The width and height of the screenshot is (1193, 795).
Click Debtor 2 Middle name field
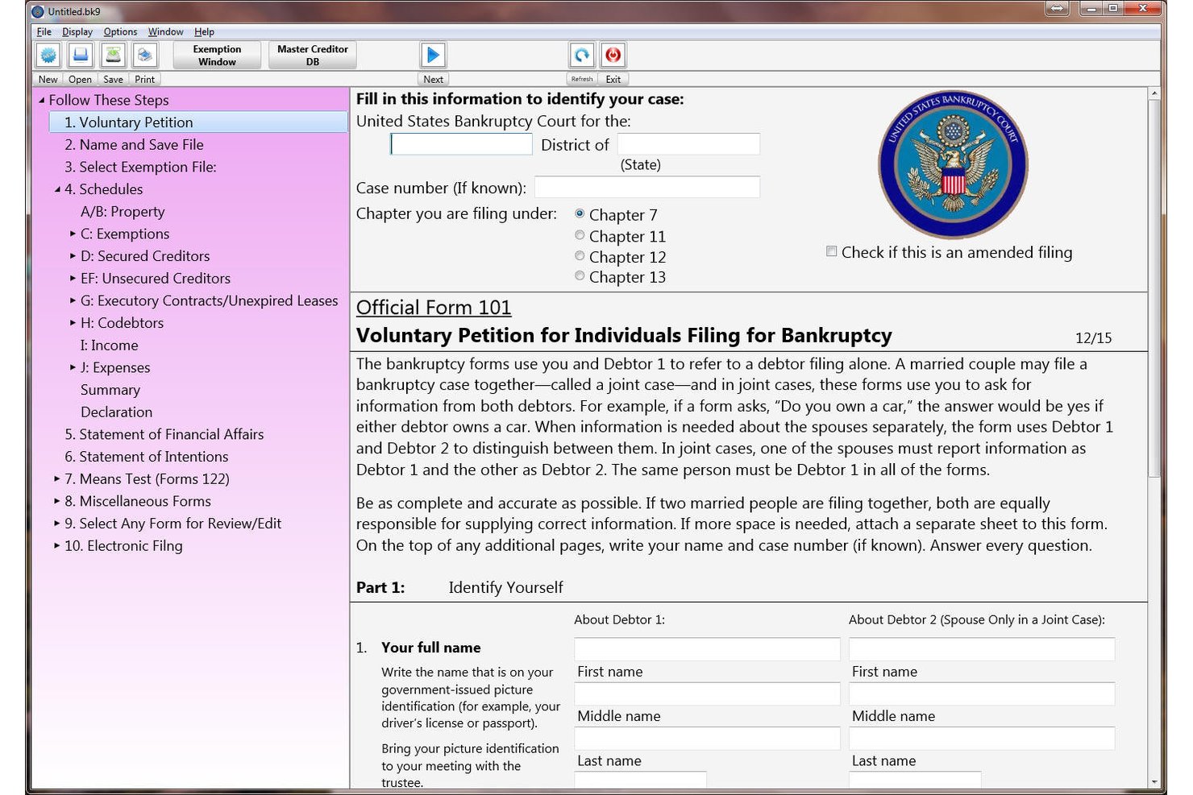pyautogui.click(x=982, y=694)
